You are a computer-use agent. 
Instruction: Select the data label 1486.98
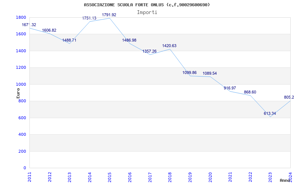[x=129, y=40]
